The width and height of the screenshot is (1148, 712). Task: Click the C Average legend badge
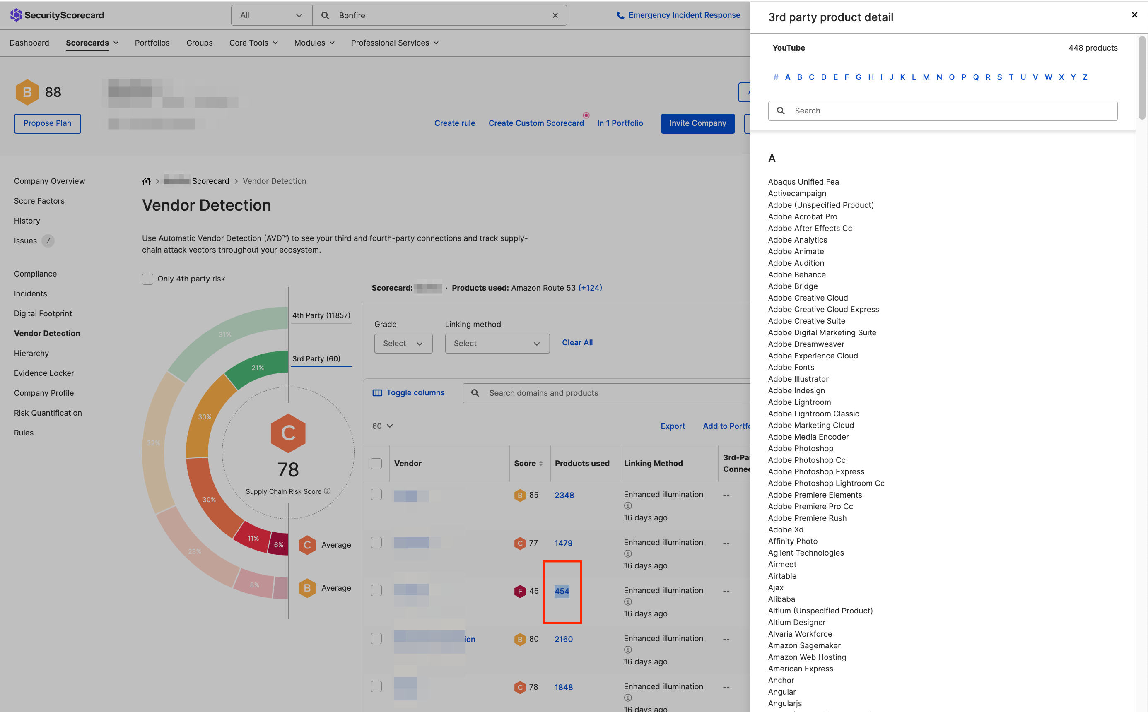307,545
